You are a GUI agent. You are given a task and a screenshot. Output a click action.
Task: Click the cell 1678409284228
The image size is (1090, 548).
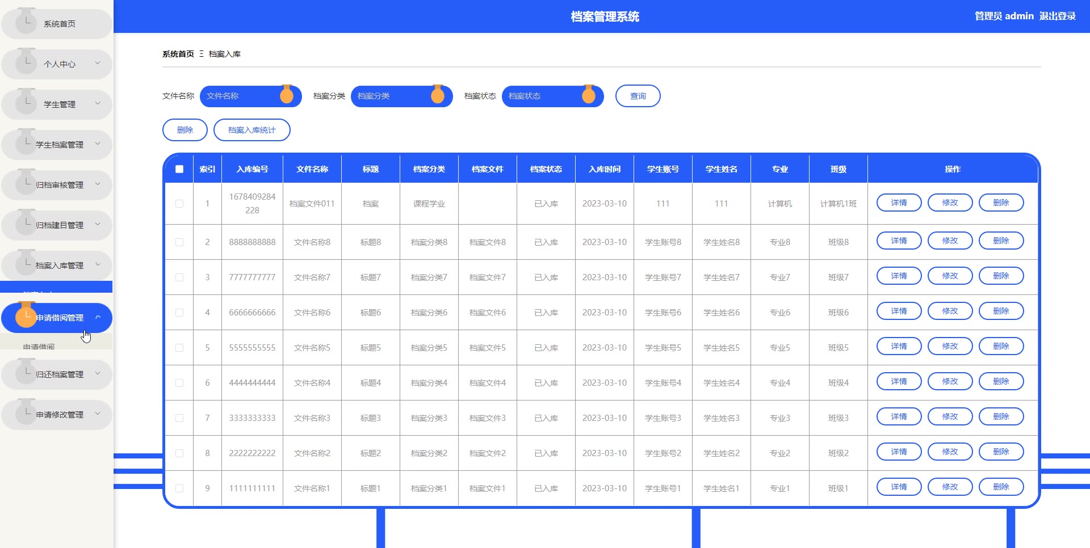point(252,204)
